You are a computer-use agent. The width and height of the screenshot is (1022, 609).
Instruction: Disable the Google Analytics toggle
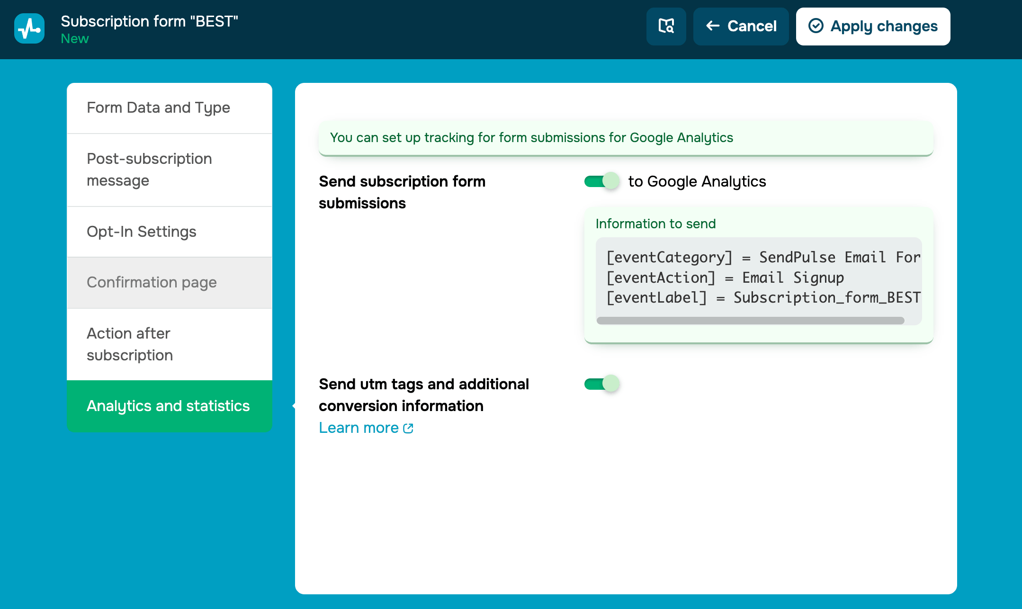(x=601, y=181)
